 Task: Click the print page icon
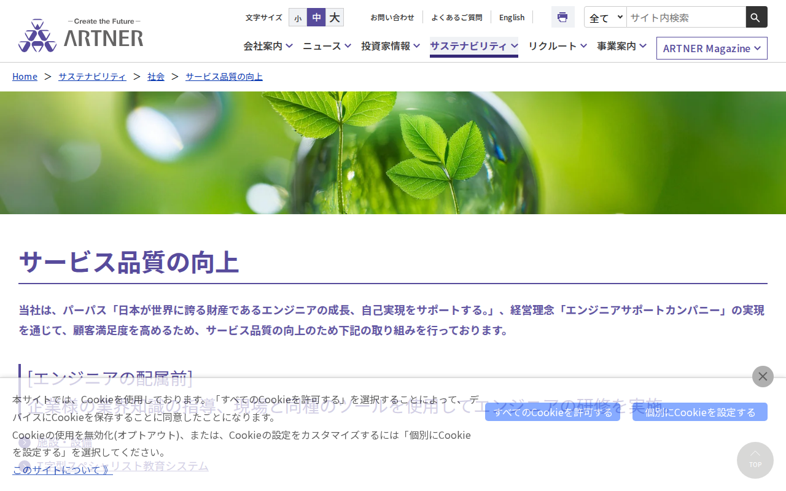[562, 17]
